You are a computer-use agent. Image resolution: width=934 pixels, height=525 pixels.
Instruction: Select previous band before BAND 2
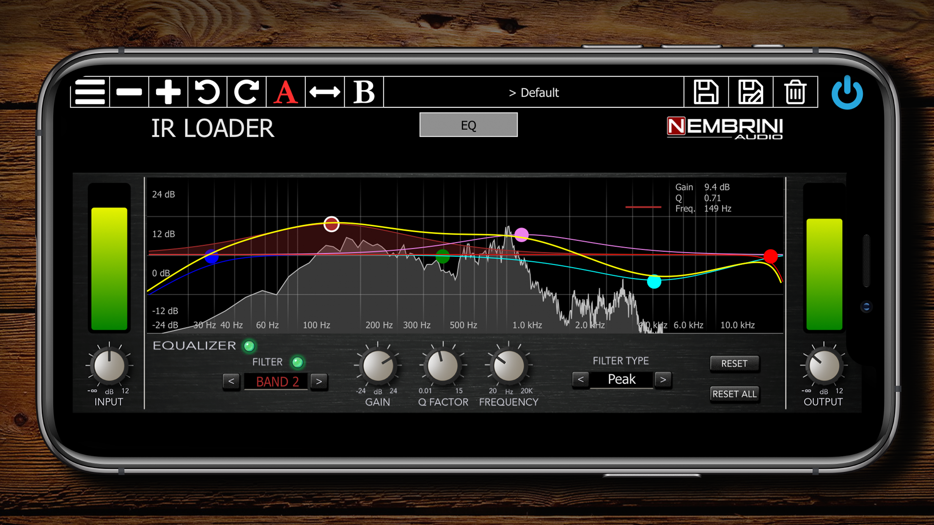231,381
